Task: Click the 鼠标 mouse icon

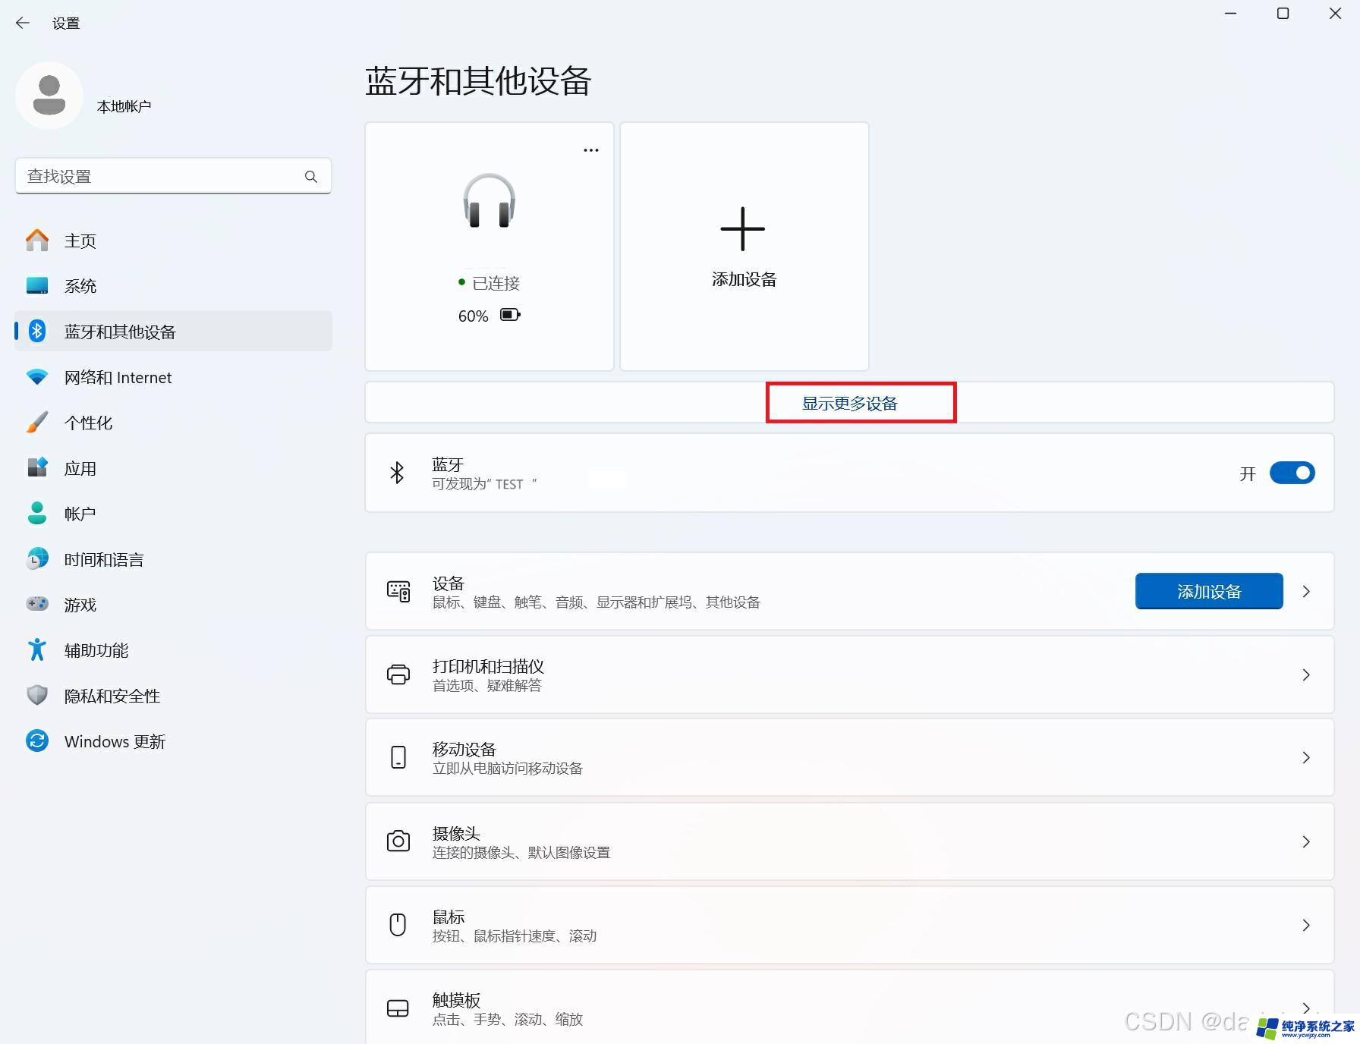Action: tap(398, 925)
